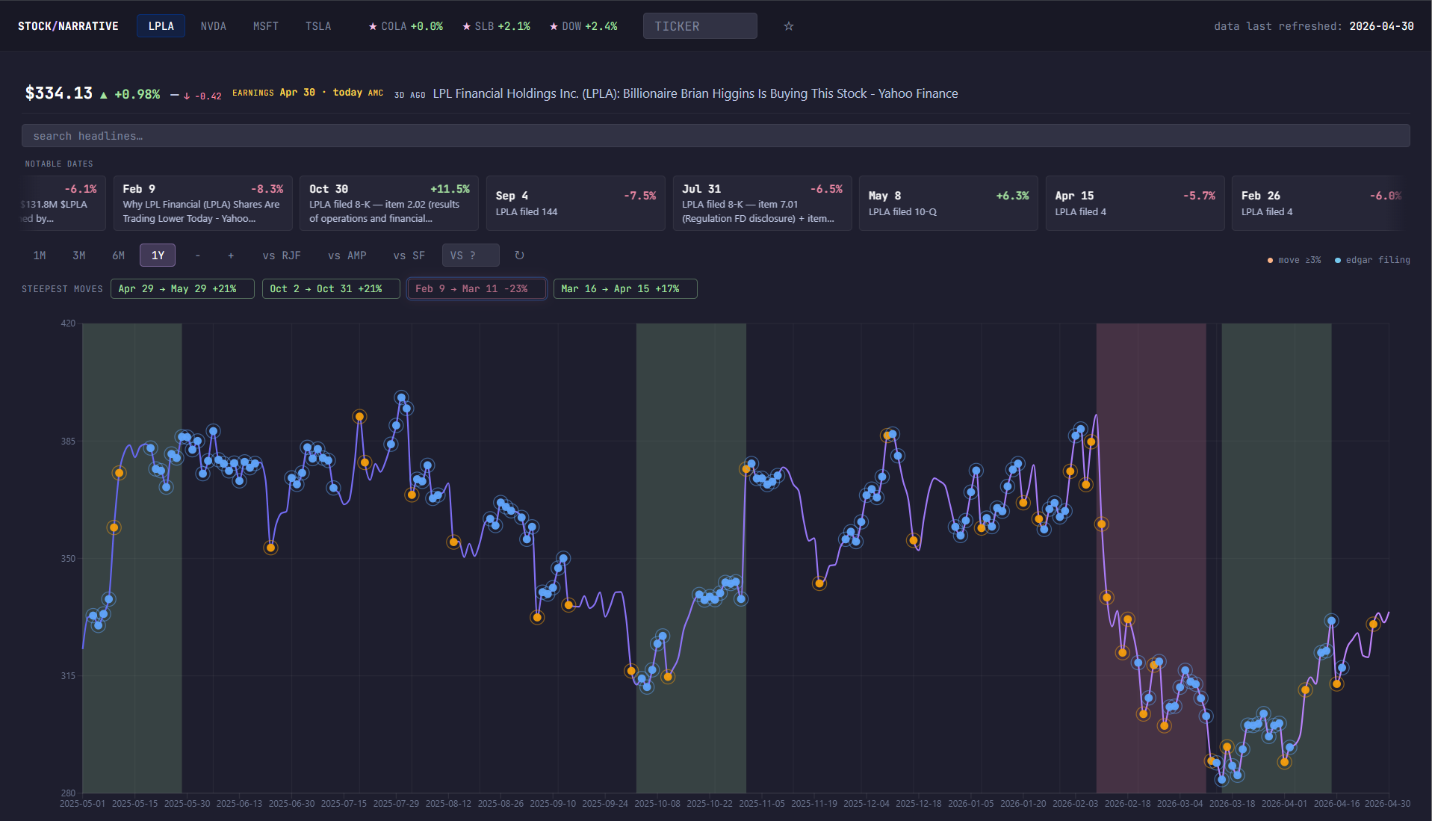Select the 6M time range
Screen dimensions: 1432x821
point(118,255)
